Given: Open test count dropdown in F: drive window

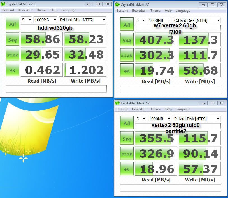Looking at the screenshot, I should [x=140, y=119].
